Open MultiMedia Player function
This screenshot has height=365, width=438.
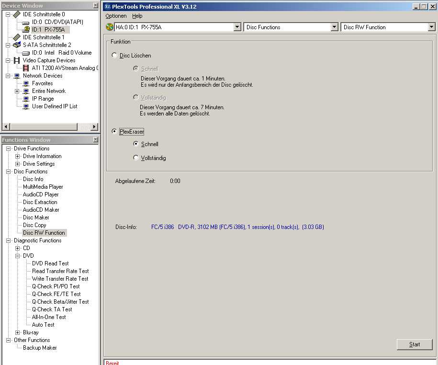tap(43, 187)
